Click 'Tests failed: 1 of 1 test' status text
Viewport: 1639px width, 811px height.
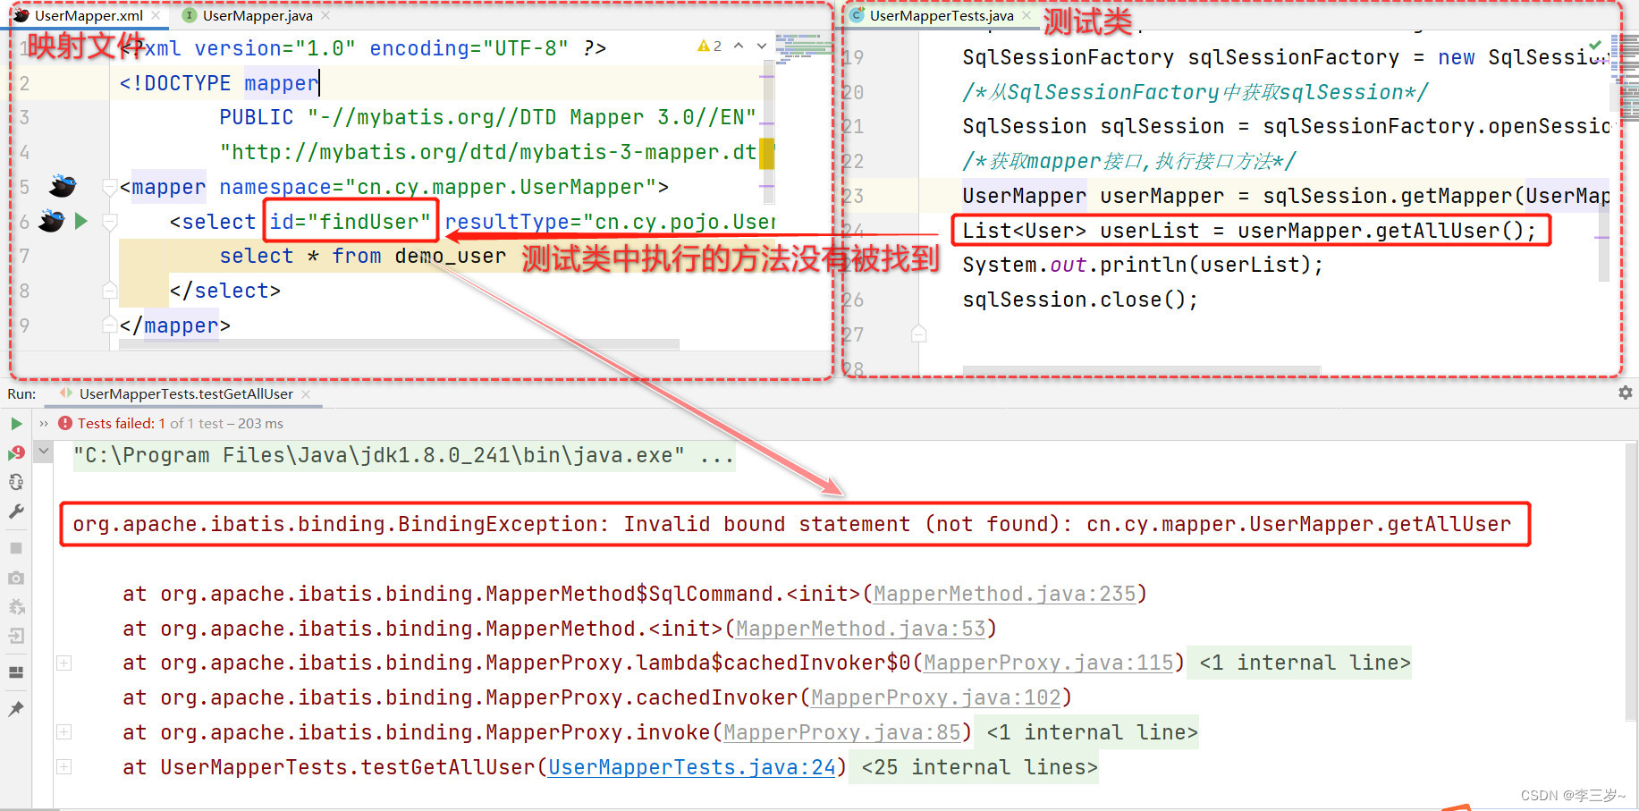[x=150, y=424]
